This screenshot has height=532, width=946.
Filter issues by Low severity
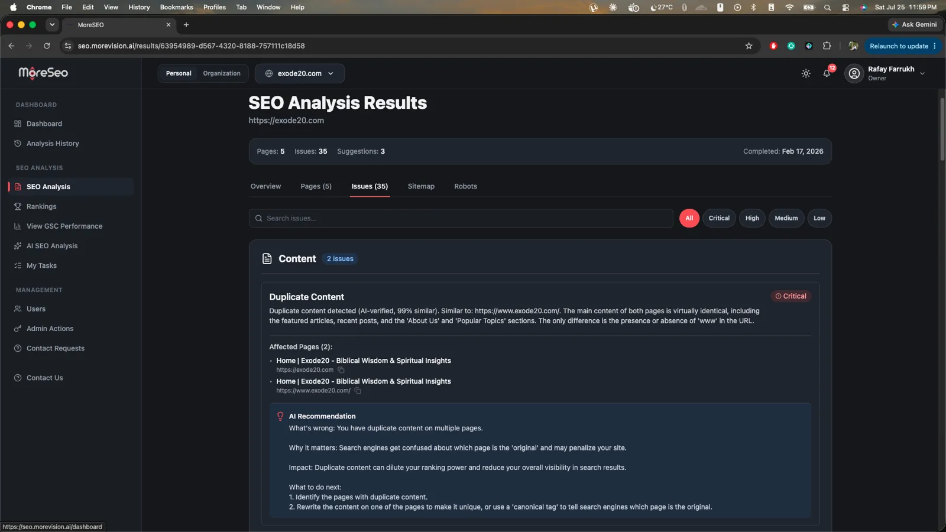[819, 218]
